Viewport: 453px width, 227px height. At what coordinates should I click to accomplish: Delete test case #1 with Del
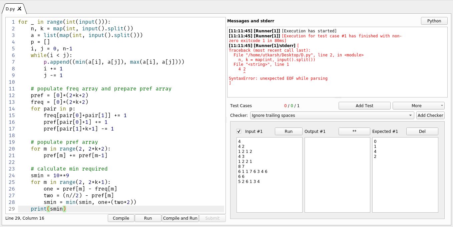click(x=422, y=131)
